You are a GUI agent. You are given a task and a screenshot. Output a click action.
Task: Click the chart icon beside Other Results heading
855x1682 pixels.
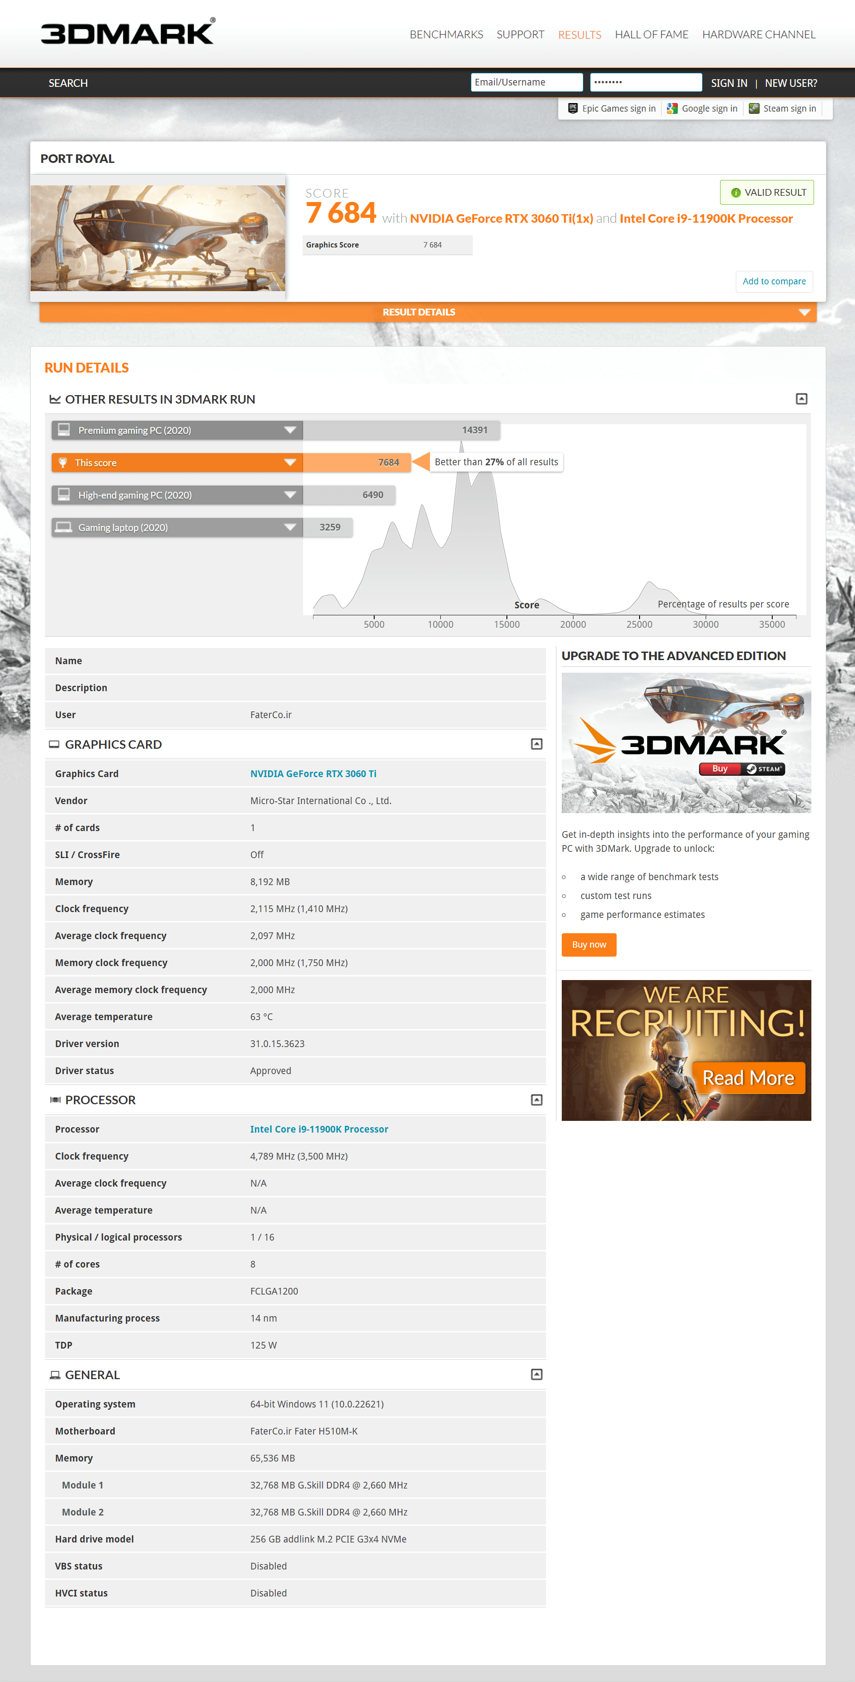(x=55, y=399)
